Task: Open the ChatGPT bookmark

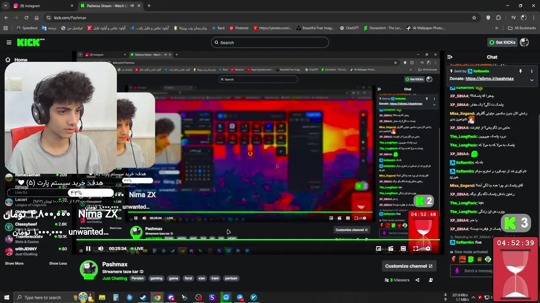Action: tap(349, 28)
